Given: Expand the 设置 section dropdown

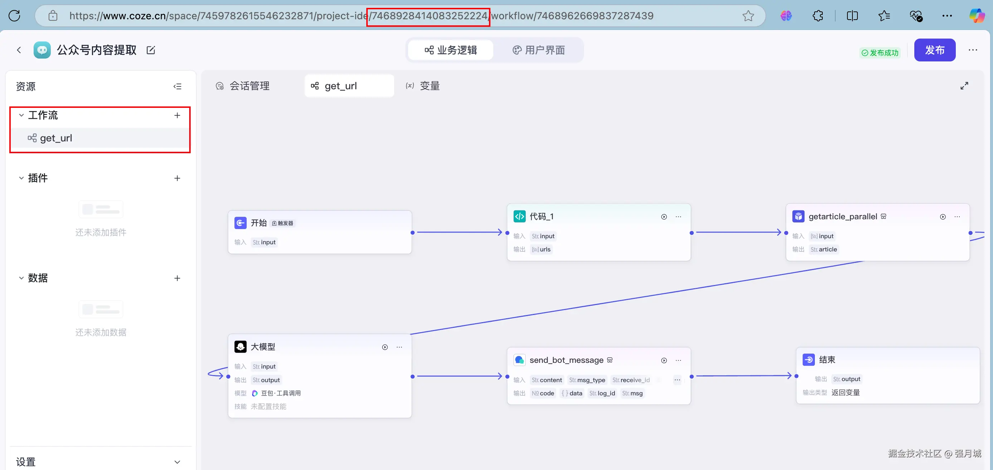Looking at the screenshot, I should [x=177, y=461].
